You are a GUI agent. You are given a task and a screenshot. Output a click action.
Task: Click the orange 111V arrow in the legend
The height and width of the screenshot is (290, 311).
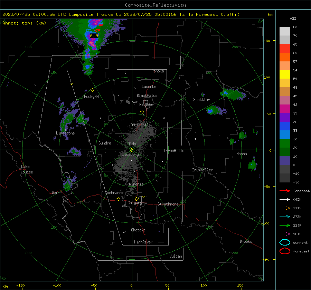[285, 208]
